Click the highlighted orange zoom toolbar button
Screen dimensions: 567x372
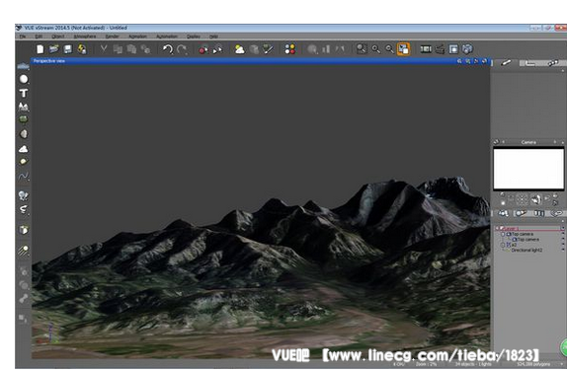tap(404, 49)
